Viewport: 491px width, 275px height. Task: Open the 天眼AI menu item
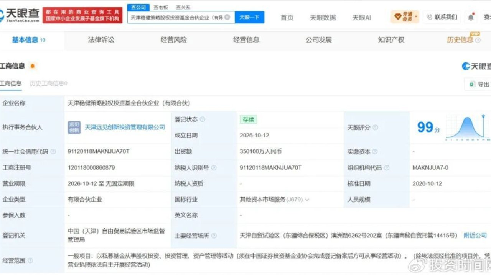pos(361,17)
